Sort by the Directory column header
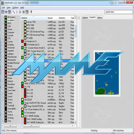 pos(64,18)
